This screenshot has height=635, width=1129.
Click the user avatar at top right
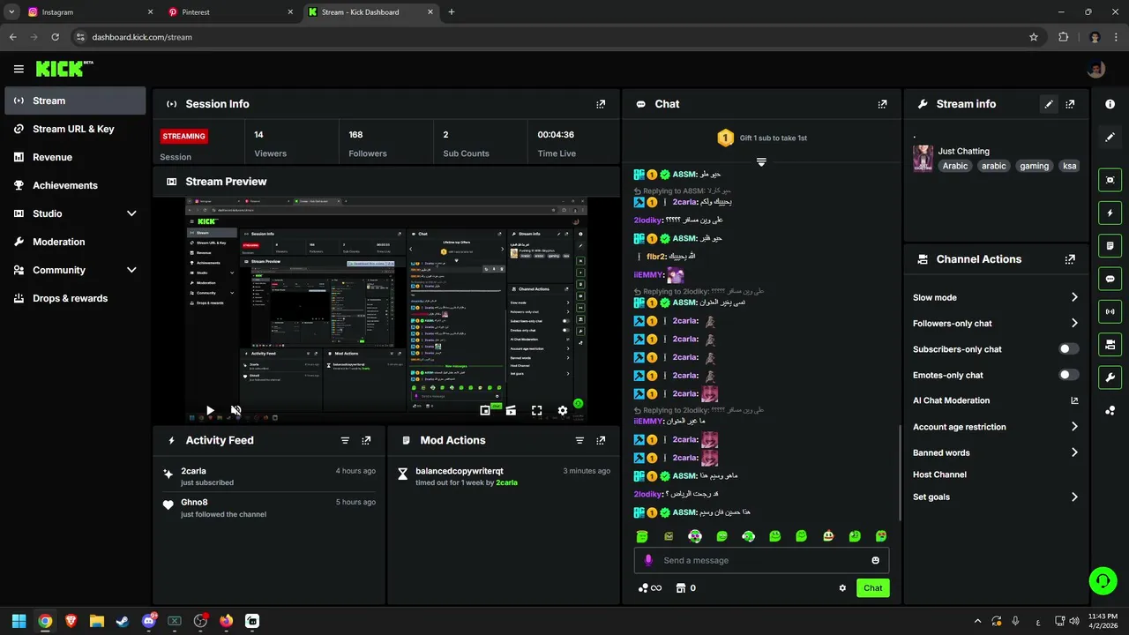click(x=1095, y=69)
